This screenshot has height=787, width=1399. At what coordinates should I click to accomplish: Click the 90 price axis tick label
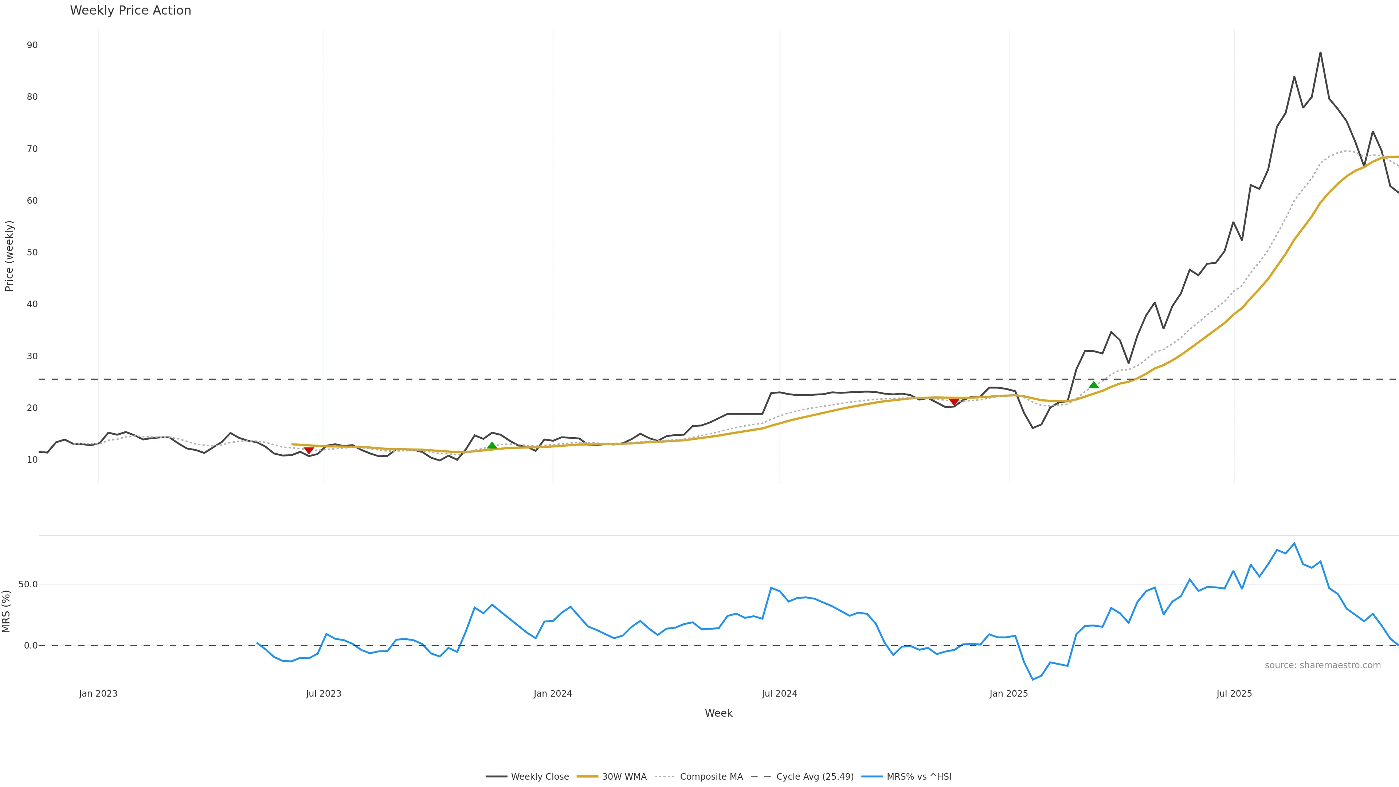pyautogui.click(x=32, y=45)
